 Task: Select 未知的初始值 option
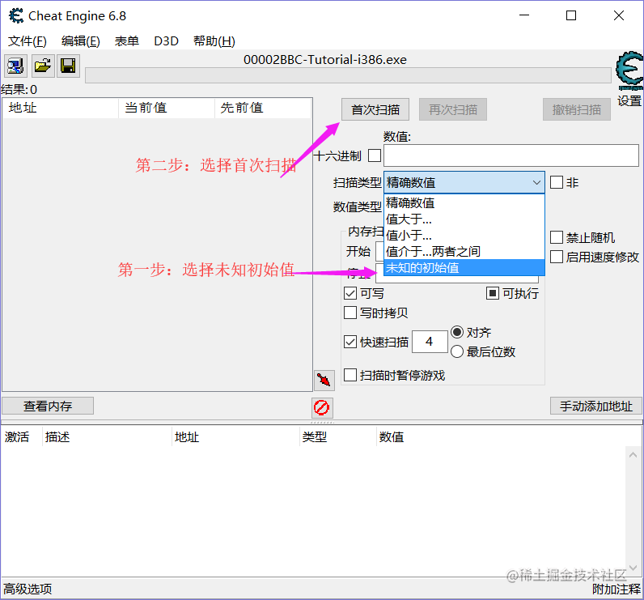[464, 267]
